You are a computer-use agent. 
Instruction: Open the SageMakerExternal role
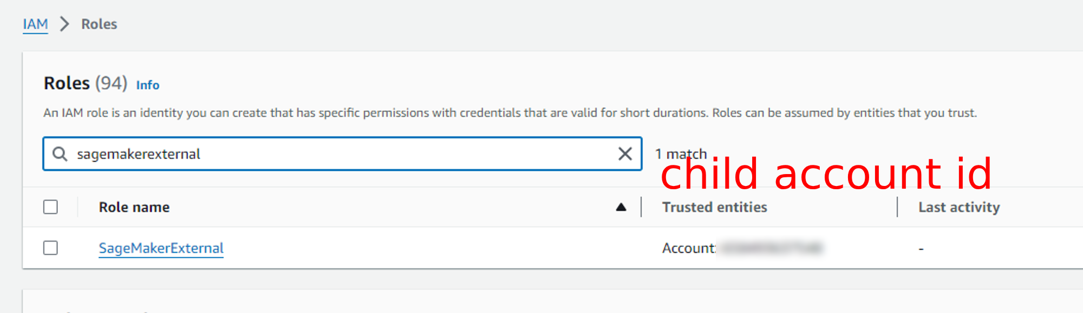(x=161, y=248)
